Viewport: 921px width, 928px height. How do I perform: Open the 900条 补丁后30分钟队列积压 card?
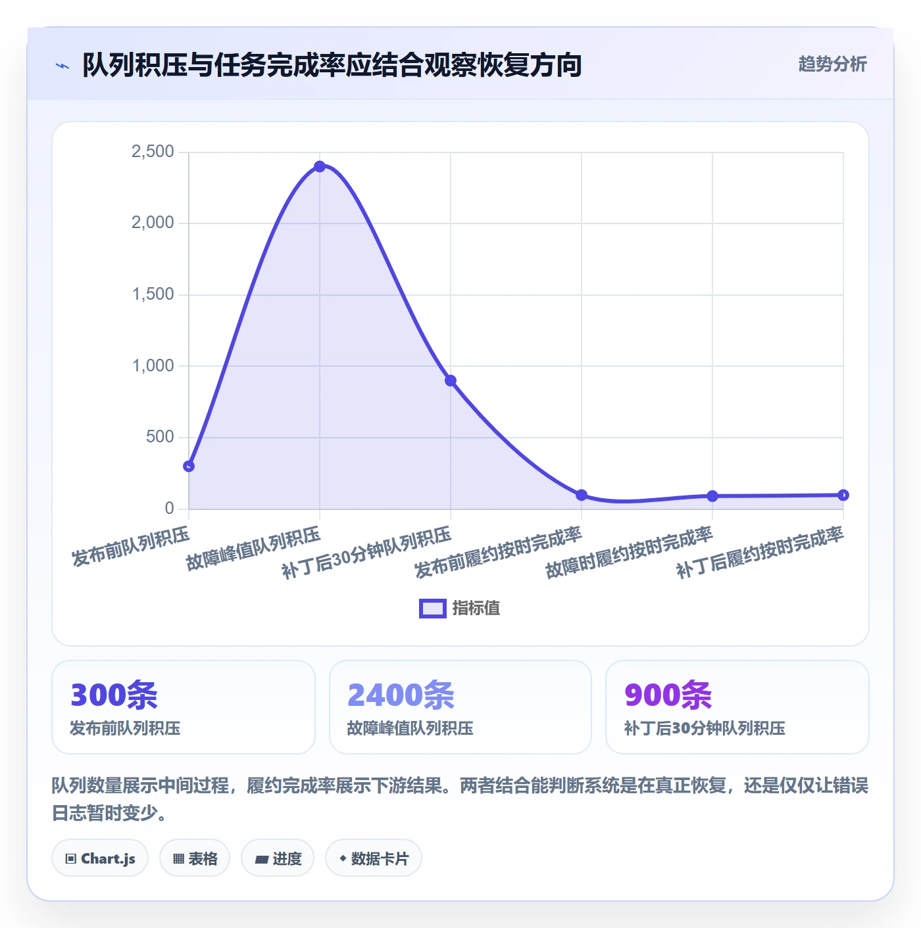[x=737, y=707]
